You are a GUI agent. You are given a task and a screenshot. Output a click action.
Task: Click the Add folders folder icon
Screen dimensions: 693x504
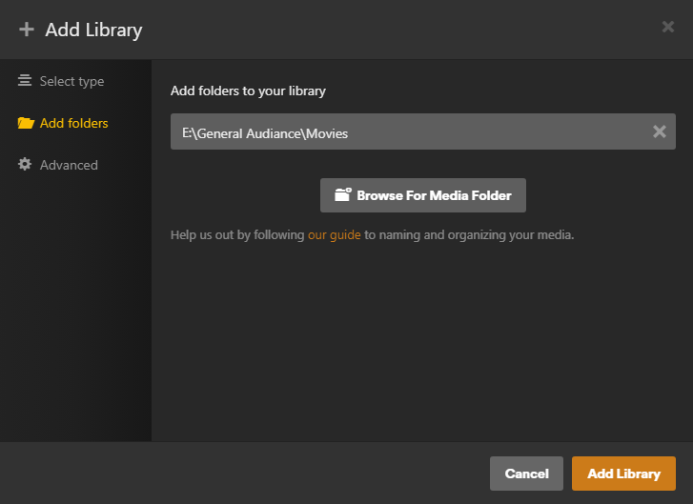[x=26, y=123]
